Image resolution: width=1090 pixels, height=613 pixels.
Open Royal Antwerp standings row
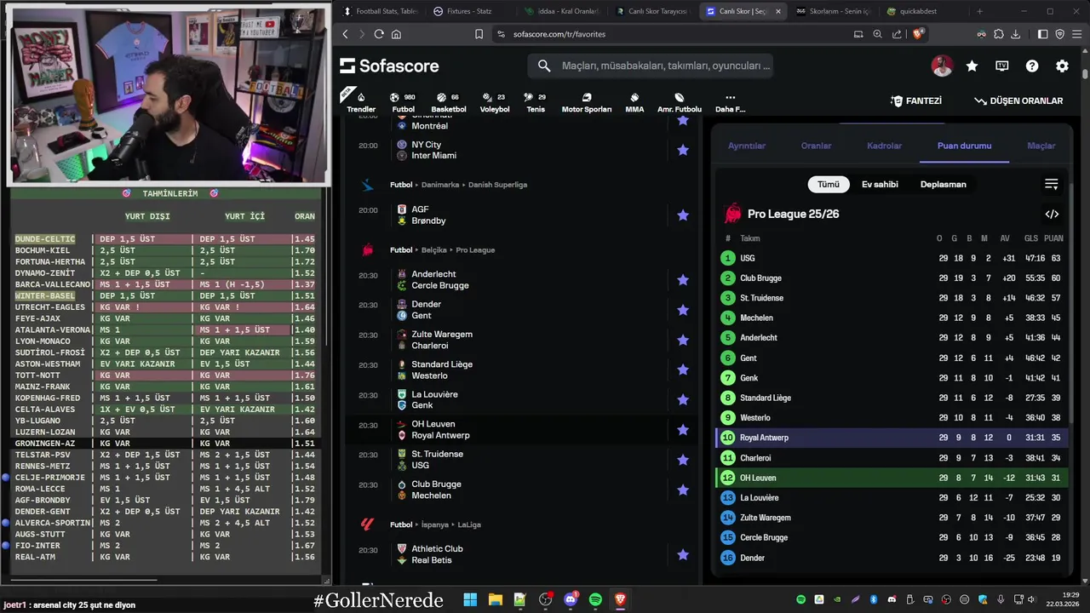pos(891,438)
